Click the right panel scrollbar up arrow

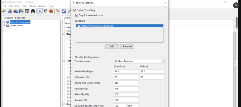coord(234,27)
